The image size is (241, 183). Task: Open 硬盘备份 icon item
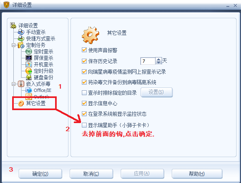29,77
